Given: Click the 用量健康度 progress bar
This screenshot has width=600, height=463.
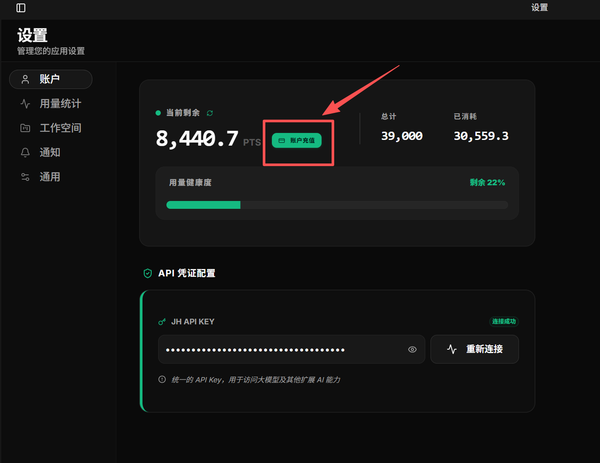Looking at the screenshot, I should point(337,205).
